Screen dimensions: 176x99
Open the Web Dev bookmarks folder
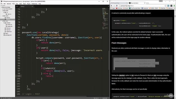[162, 8]
